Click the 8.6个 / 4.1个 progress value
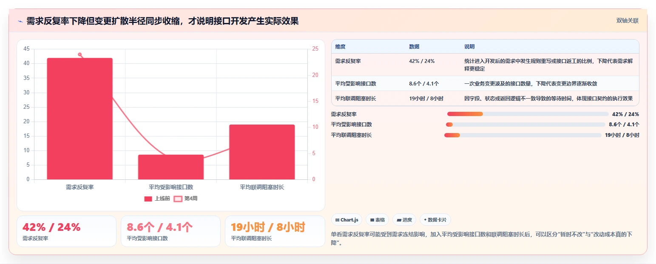 624,125
